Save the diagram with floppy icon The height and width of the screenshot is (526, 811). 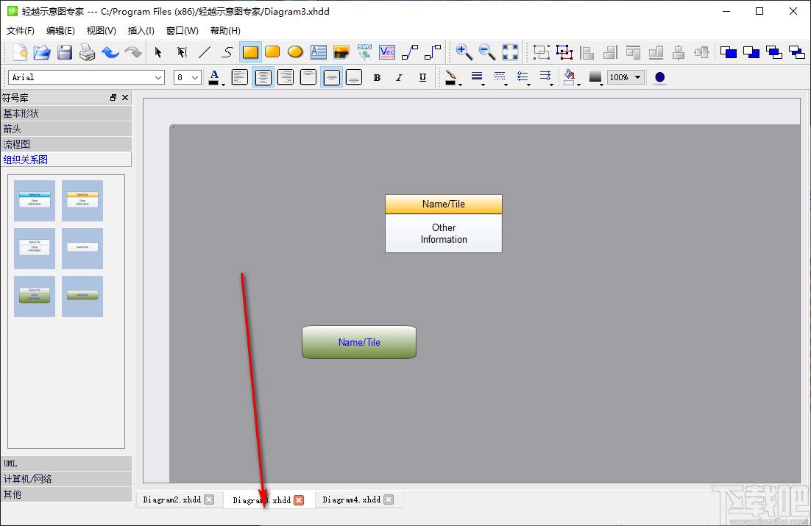click(x=65, y=52)
